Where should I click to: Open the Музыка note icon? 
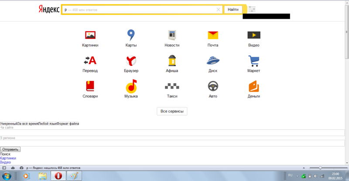131,86
